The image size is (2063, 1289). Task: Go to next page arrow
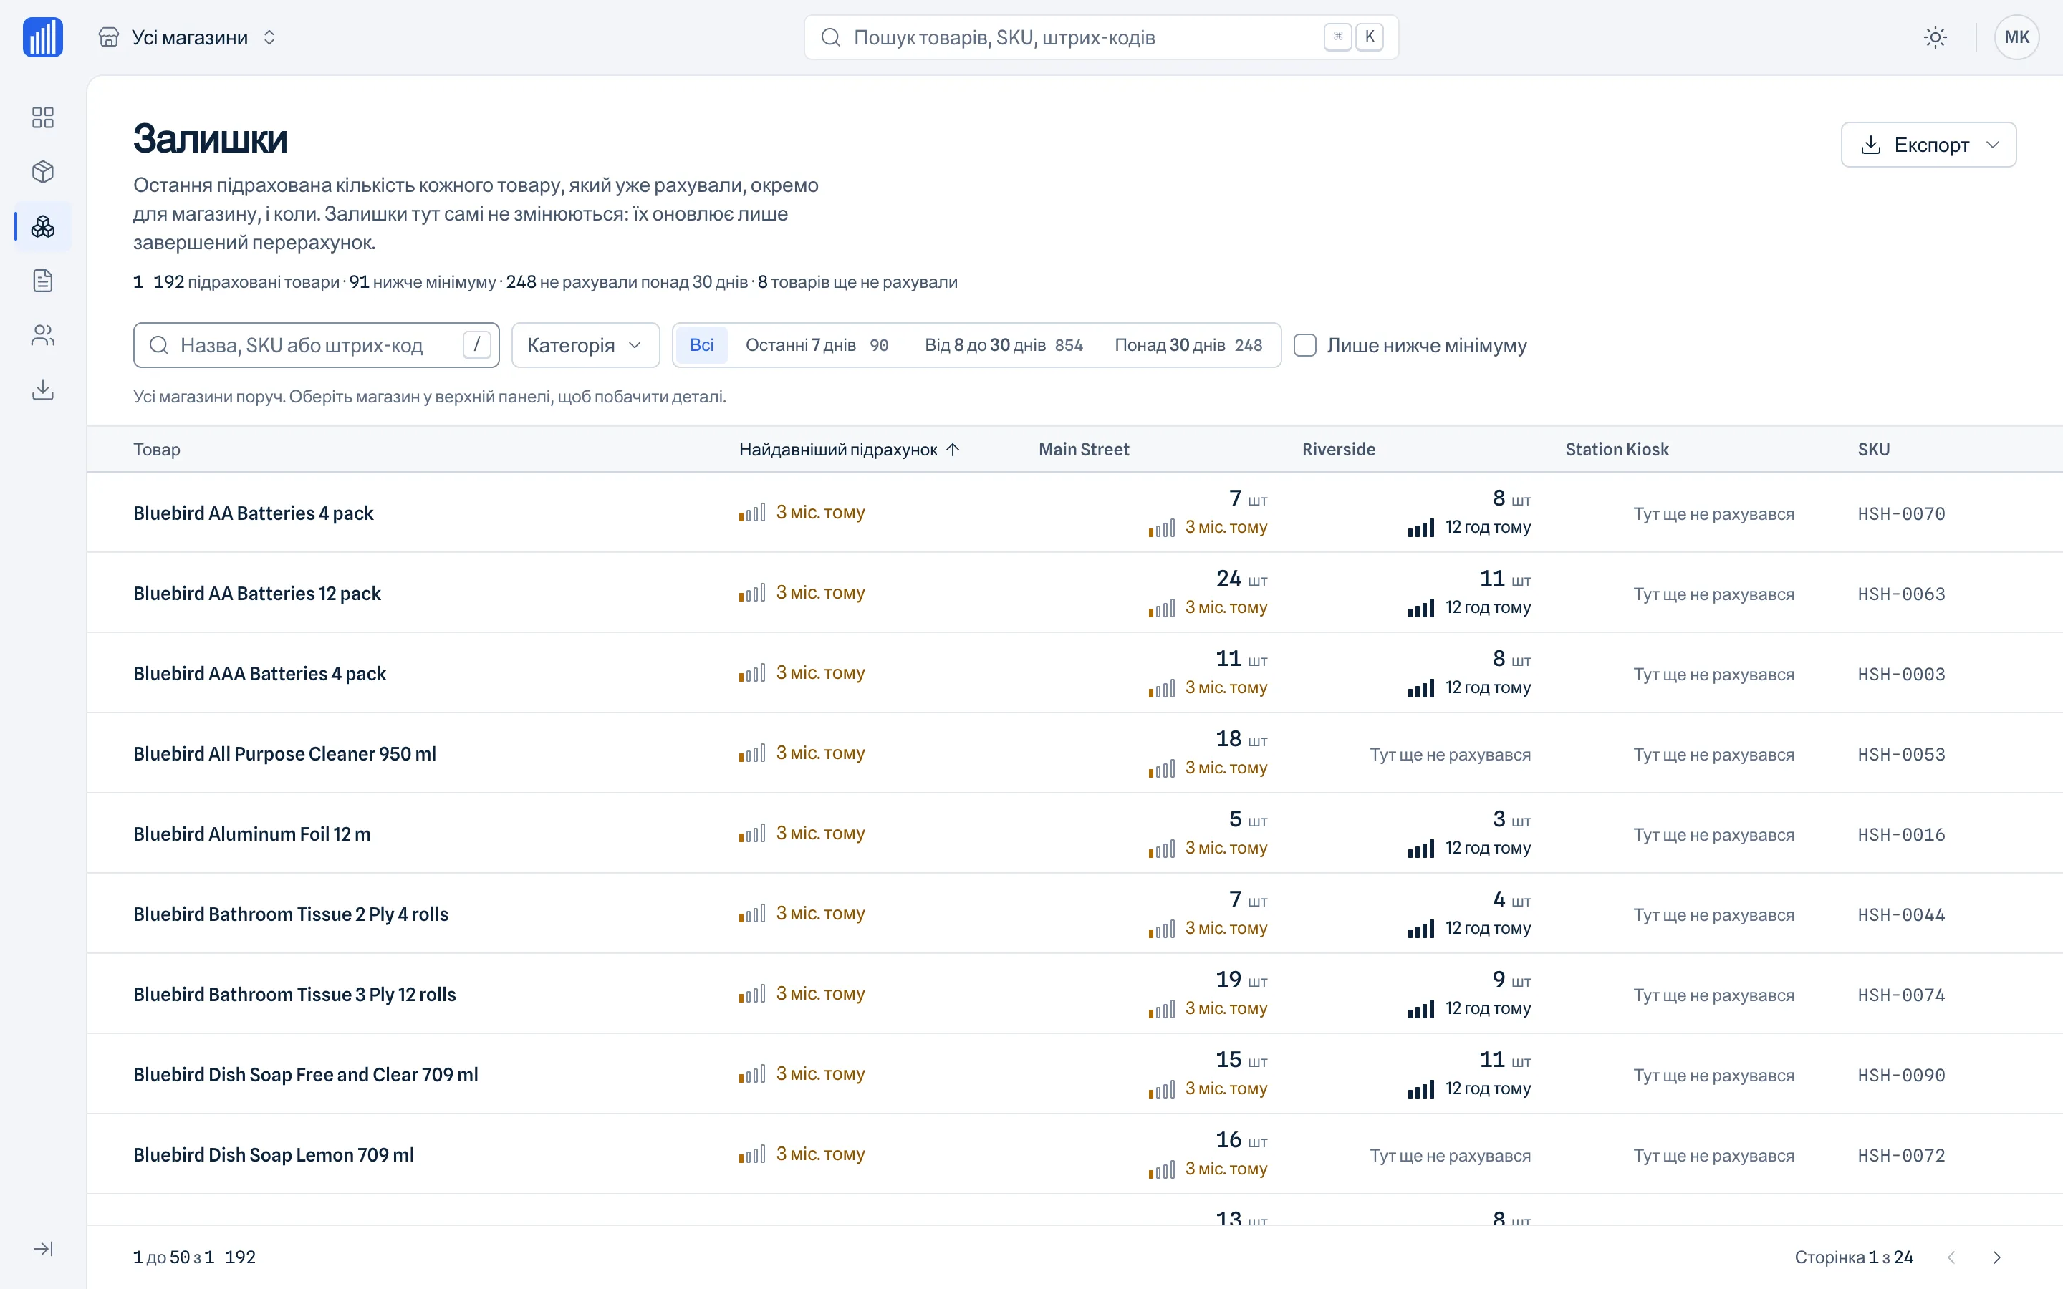click(1996, 1257)
